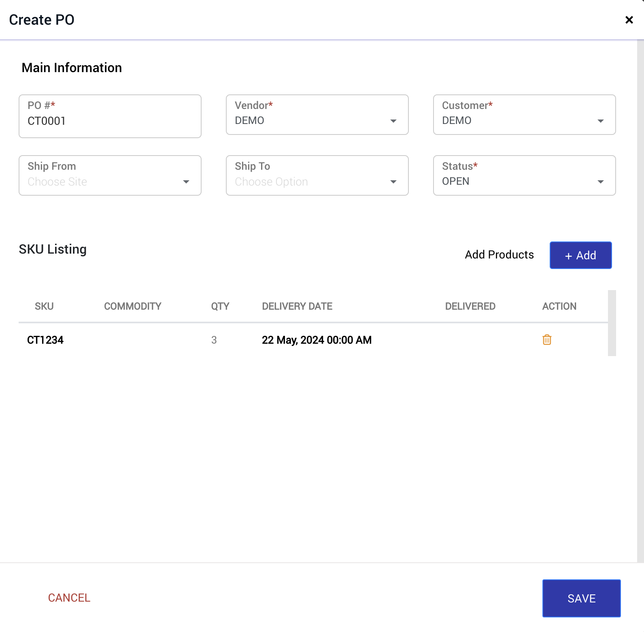Click the Add Products label
644x632 pixels.
[x=499, y=254]
